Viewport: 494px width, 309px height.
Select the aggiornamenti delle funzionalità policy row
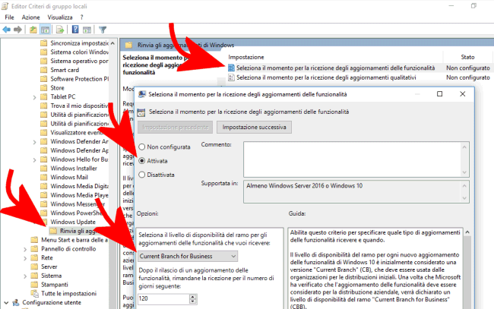[x=335, y=68]
